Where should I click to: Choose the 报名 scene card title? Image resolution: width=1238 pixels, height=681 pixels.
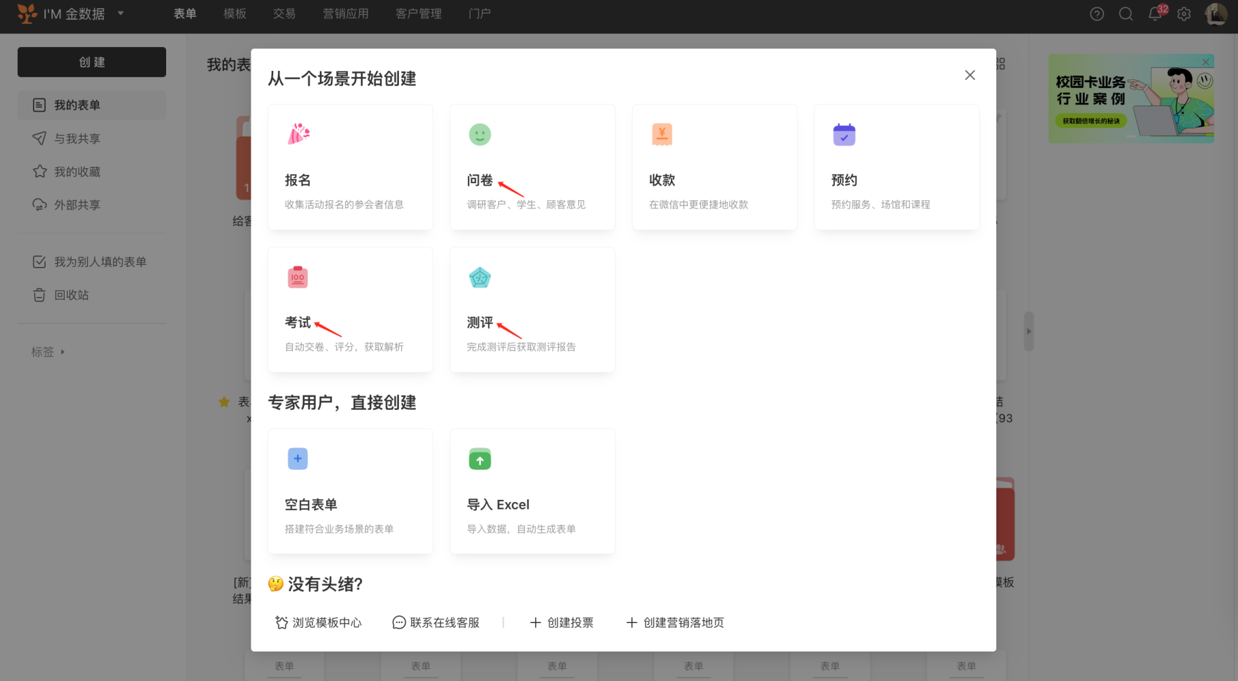[298, 180]
